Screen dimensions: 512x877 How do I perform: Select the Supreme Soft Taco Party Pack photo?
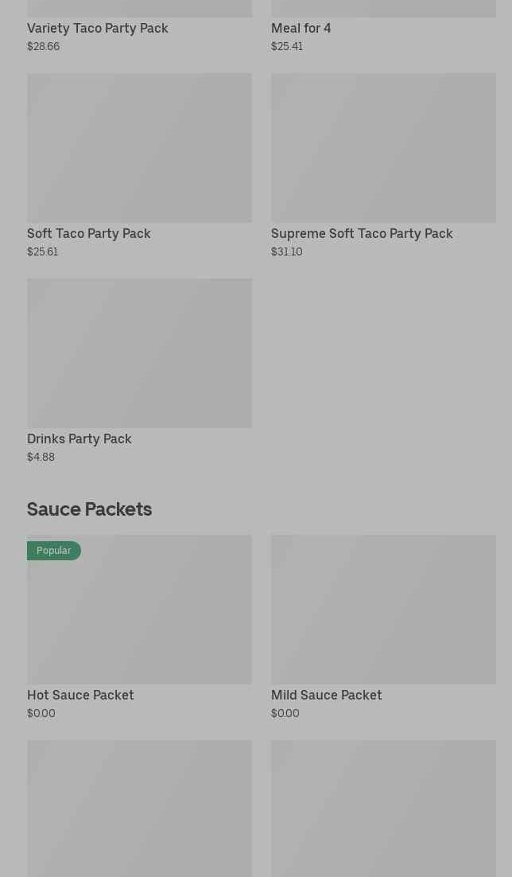pyautogui.click(x=383, y=148)
